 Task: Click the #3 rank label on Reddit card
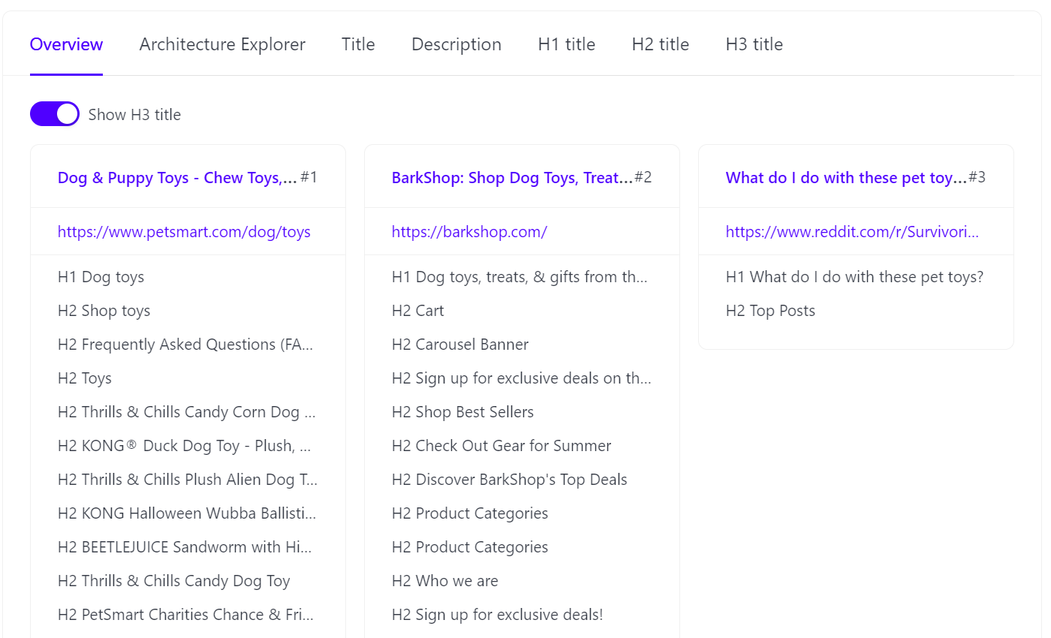tap(977, 177)
